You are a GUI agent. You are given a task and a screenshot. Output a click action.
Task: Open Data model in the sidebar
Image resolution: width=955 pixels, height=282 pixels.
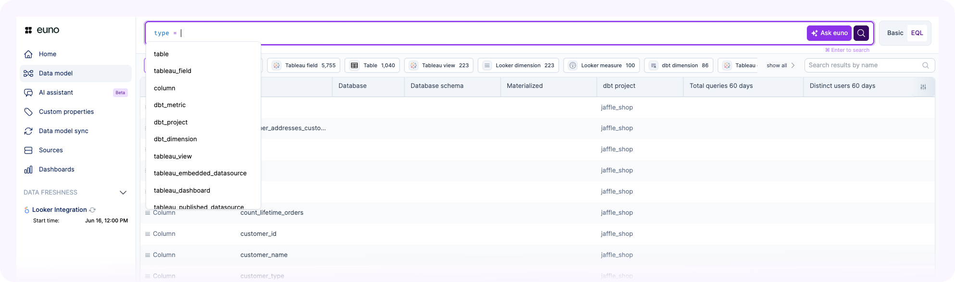pos(56,74)
